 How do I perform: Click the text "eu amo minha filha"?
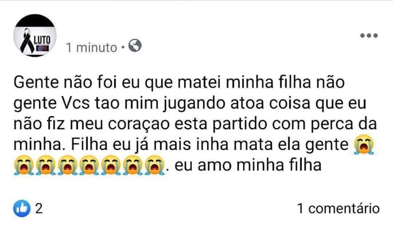[248, 165]
